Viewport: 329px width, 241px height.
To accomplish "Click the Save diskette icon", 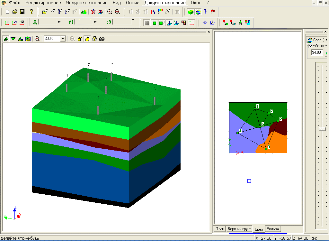I will pyautogui.click(x=22, y=12).
